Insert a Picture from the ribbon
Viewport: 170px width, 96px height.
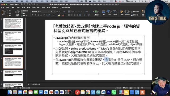(x=104, y=12)
